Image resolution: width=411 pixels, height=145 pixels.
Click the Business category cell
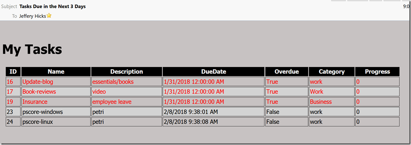tap(331, 101)
